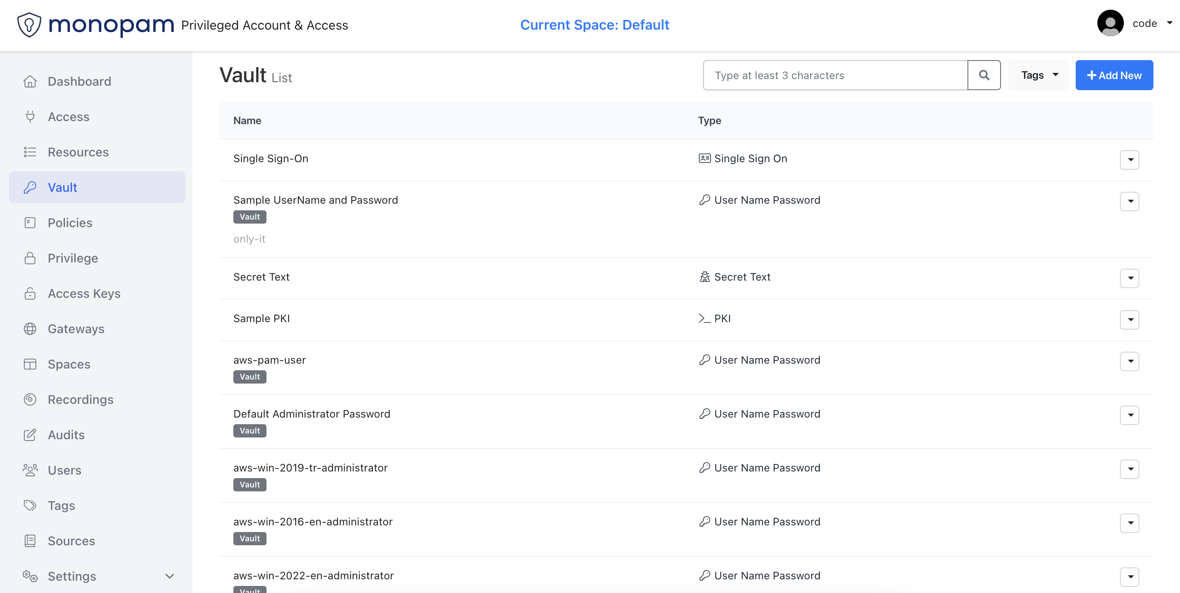Open row actions for Single Sign-On
Viewport: 1180px width, 593px height.
click(x=1129, y=160)
